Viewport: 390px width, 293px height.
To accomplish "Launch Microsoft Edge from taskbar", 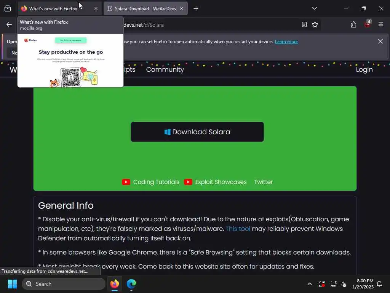I will (131, 284).
